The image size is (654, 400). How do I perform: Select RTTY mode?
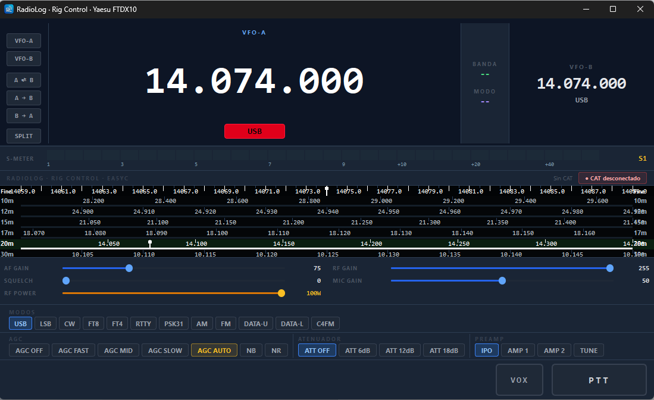143,324
